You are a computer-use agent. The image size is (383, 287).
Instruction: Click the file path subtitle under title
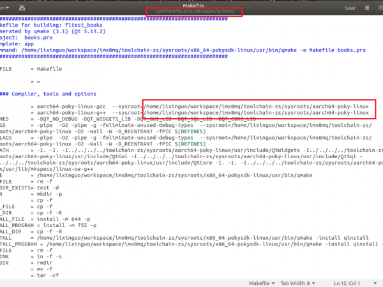coord(191,12)
